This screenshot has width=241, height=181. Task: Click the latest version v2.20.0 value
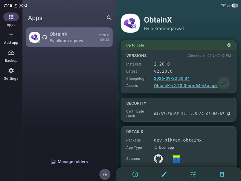tap(163, 71)
